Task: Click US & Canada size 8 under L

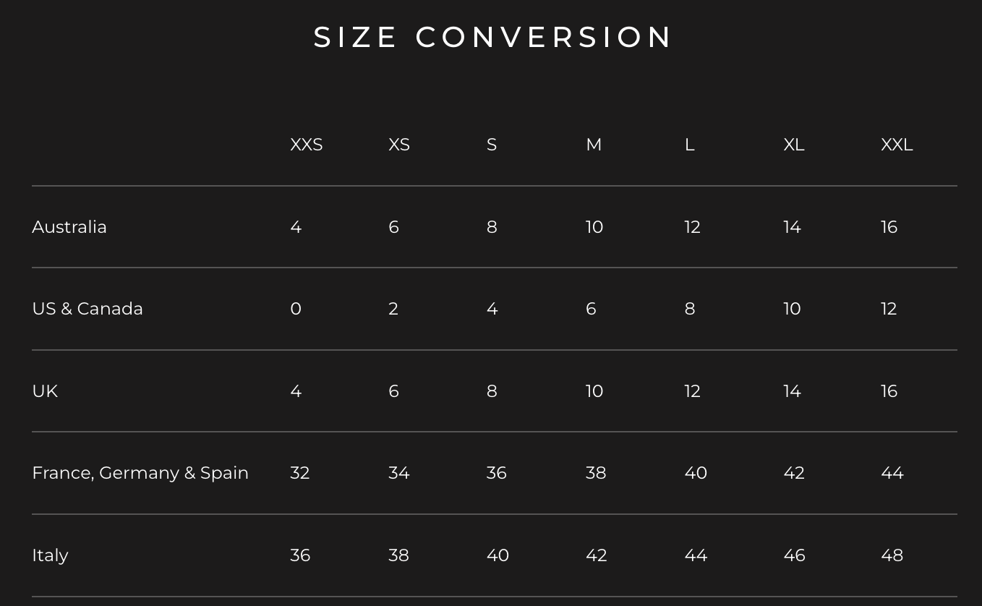Action: [689, 309]
